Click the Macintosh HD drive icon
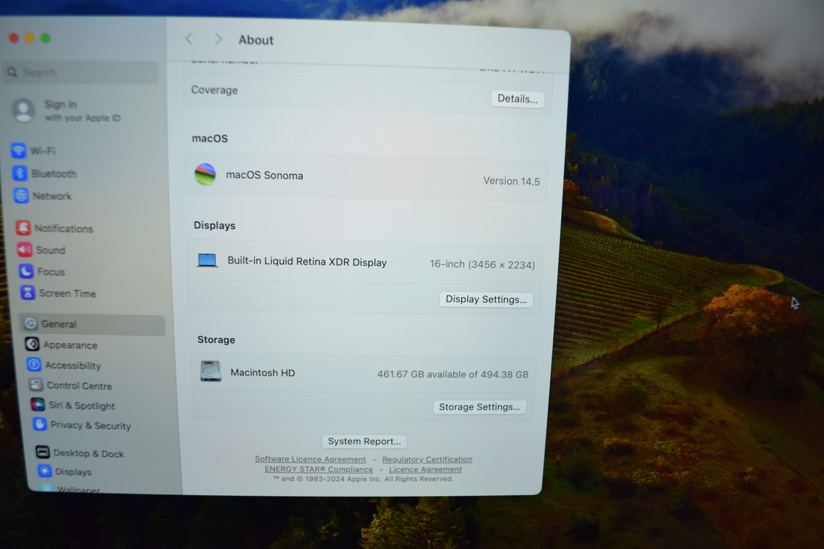 (x=211, y=371)
